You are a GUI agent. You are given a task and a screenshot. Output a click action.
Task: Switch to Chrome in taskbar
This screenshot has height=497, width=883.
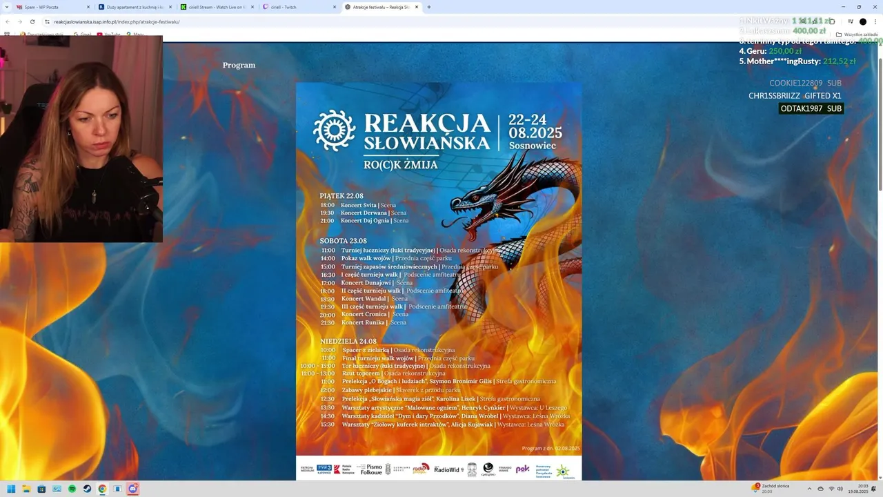point(102,489)
